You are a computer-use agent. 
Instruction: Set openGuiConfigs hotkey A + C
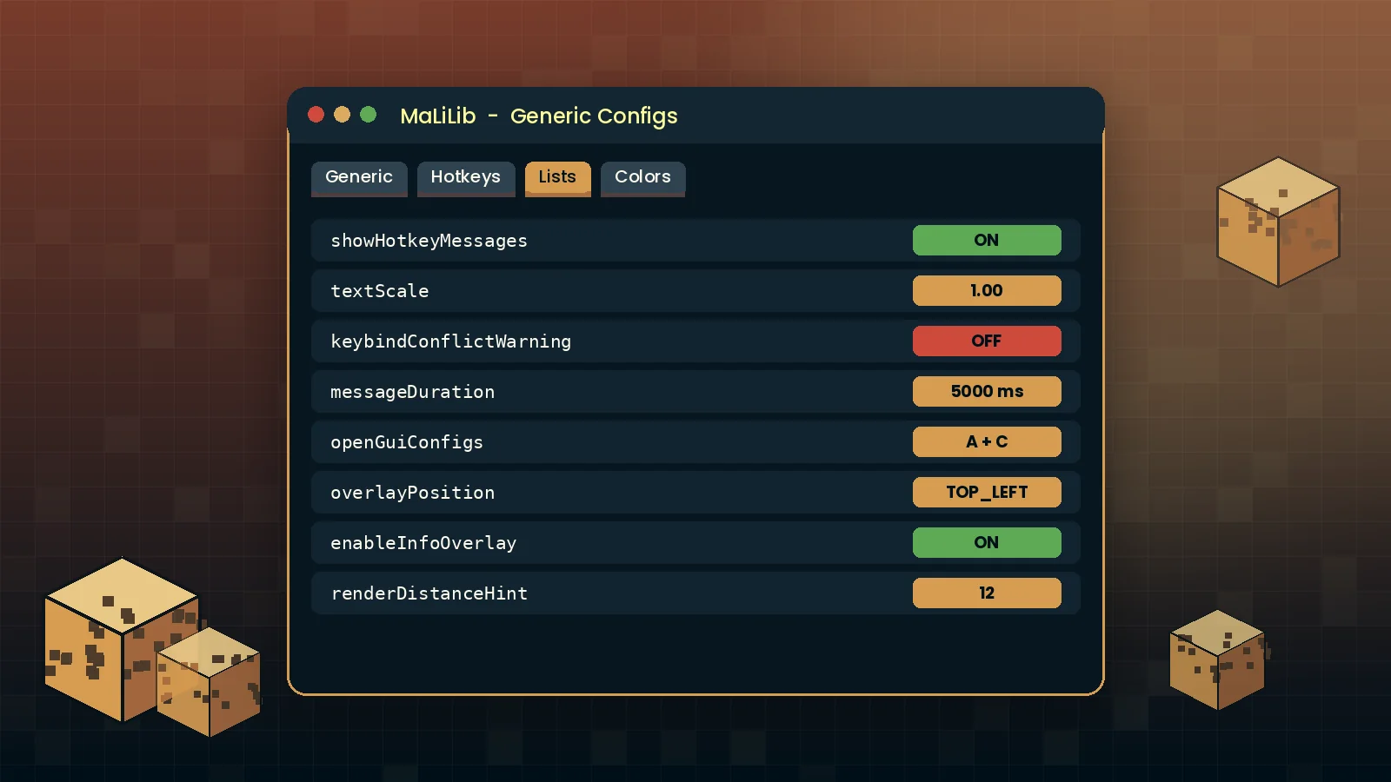click(x=987, y=442)
